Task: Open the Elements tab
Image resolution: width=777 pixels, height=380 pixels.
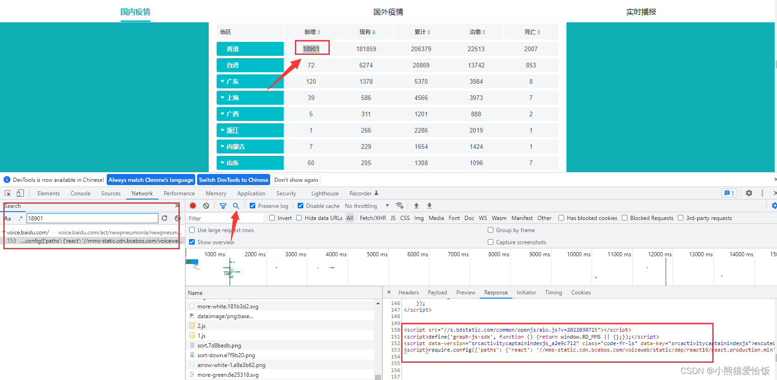Action: tap(48, 193)
